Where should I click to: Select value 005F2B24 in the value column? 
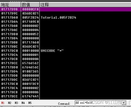pyautogui.click(x=30, y=18)
